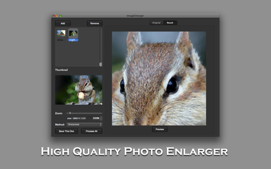
Task: Click the Zoom slider handle
Action: pos(70,113)
